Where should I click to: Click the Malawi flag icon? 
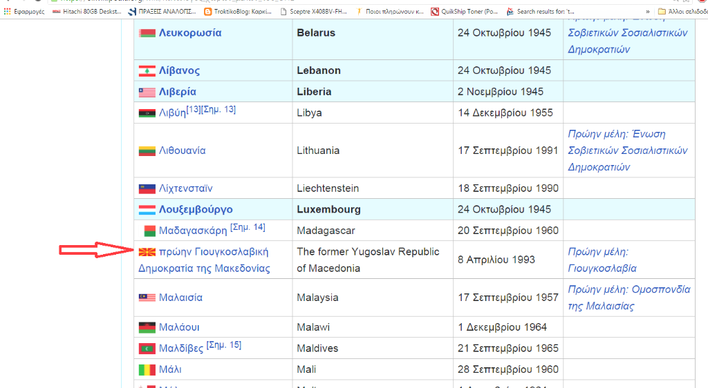[x=147, y=328]
